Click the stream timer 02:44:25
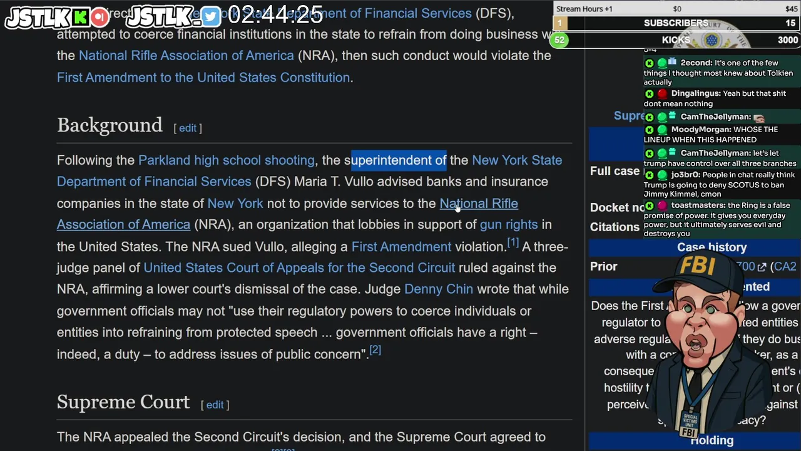 pos(275,15)
